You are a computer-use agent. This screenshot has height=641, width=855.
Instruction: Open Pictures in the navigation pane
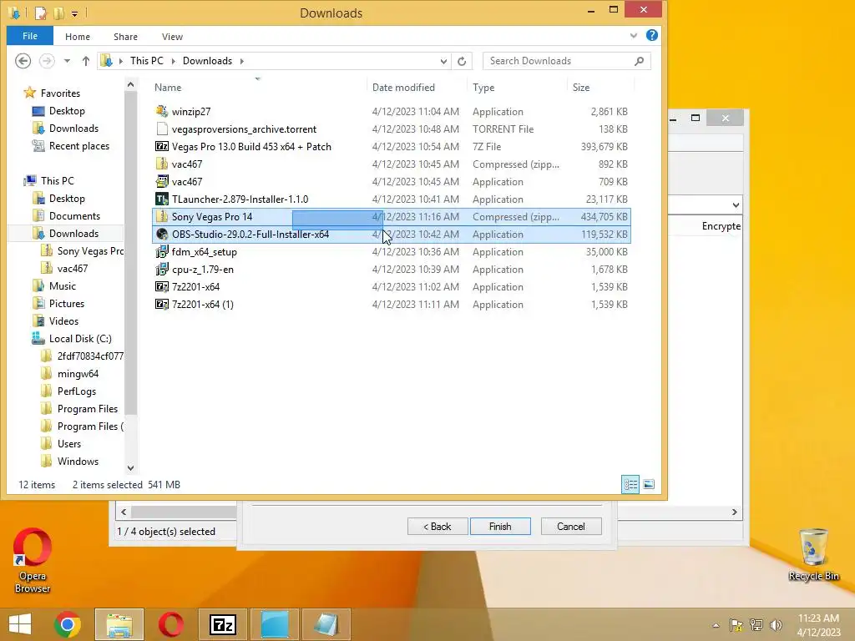(67, 303)
